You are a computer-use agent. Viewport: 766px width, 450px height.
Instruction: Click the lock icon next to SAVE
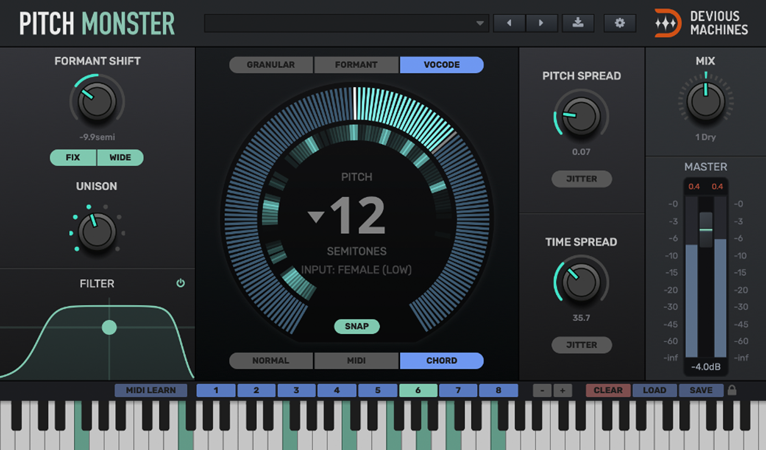point(732,390)
